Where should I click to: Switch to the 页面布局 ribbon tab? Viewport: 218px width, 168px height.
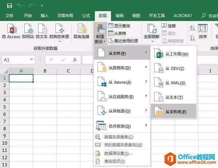pyautogui.click(x=65, y=15)
